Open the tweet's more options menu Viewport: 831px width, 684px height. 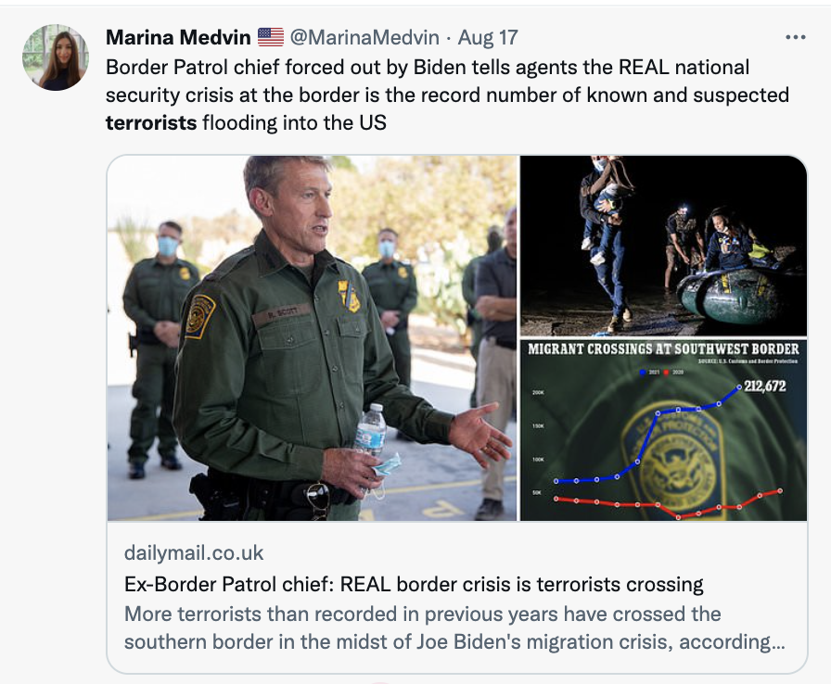(x=795, y=38)
